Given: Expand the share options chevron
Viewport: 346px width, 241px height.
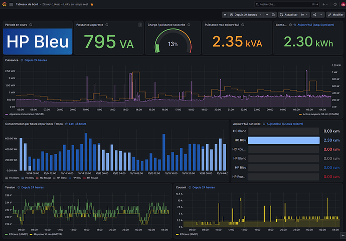Looking at the screenshot, I should tap(321, 14).
